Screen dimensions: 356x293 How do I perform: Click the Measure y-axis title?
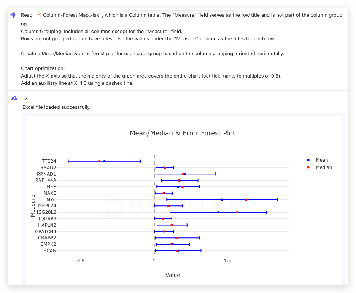tap(33, 206)
